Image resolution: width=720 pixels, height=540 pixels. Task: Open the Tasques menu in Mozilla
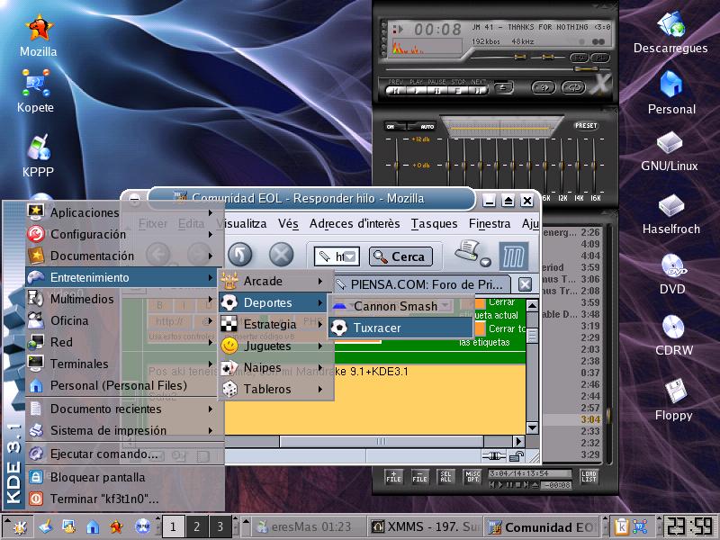click(435, 224)
